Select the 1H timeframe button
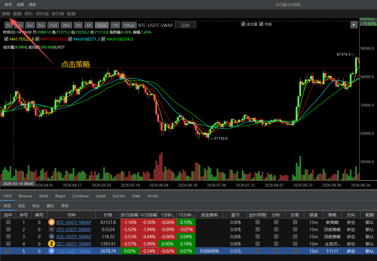Image resolution: width=377 pixels, height=261 pixels. (x=78, y=25)
